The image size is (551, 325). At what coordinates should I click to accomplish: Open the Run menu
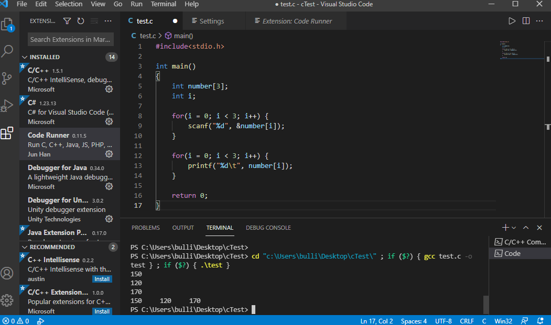136,4
